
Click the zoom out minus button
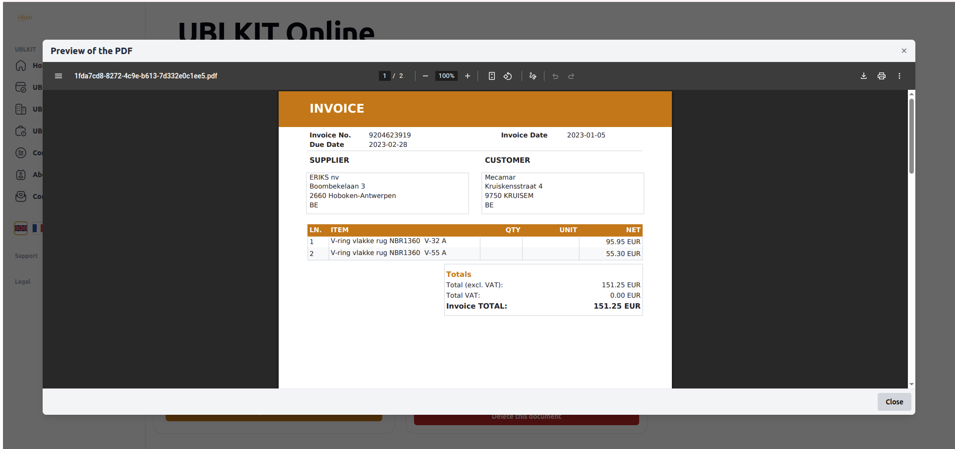[425, 76]
